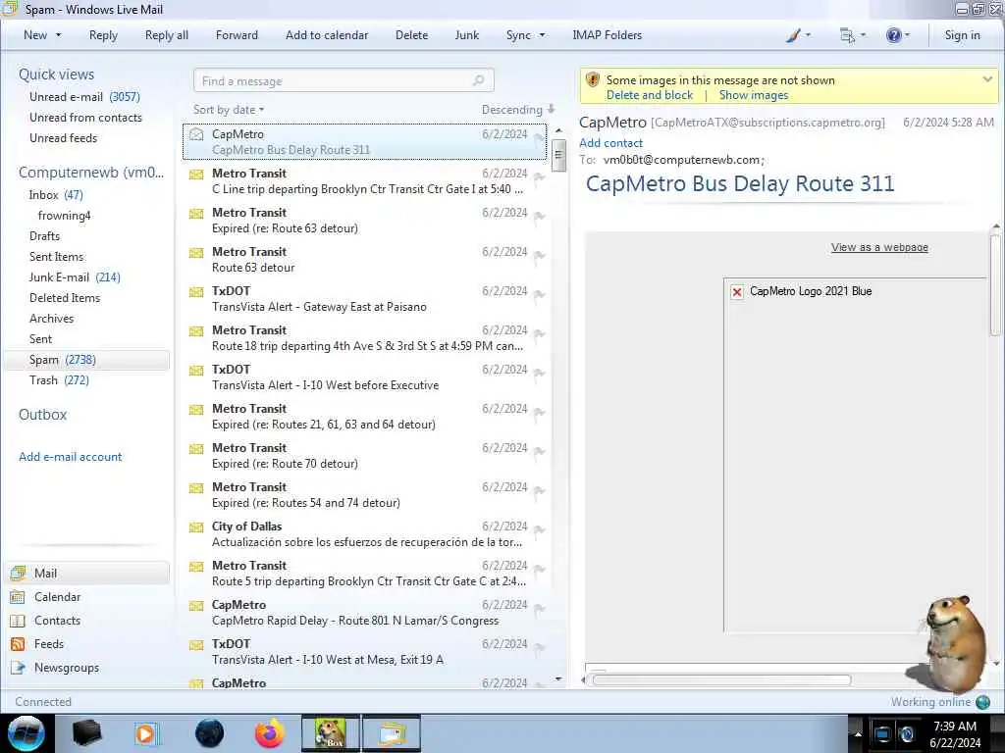Click the message list vertical scrollbar thumb
The image size is (1005, 753).
click(558, 155)
